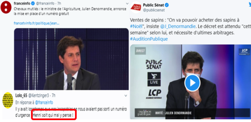Image resolution: width=251 pixels, height=122 pixels.
Task: Click the Public Sénat account name
Action: coord(153,5)
